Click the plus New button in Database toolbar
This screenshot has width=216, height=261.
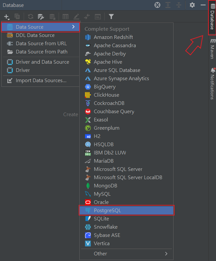pyautogui.click(x=7, y=16)
